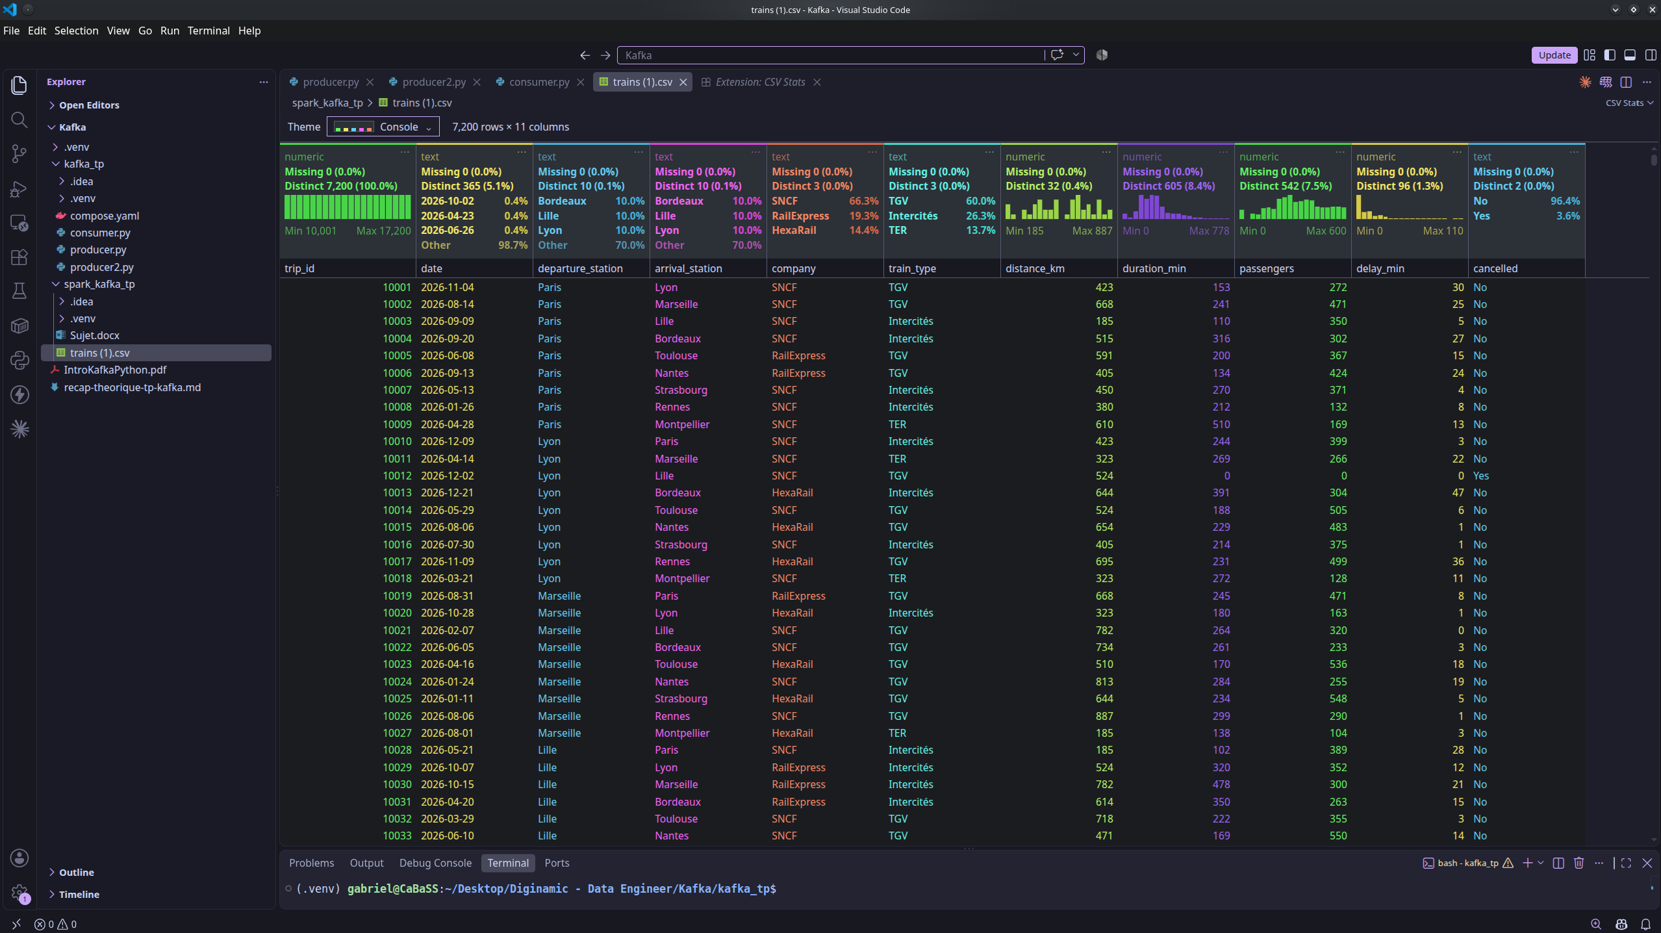Maximize the terminal panel size
The height and width of the screenshot is (933, 1661).
point(1626,863)
